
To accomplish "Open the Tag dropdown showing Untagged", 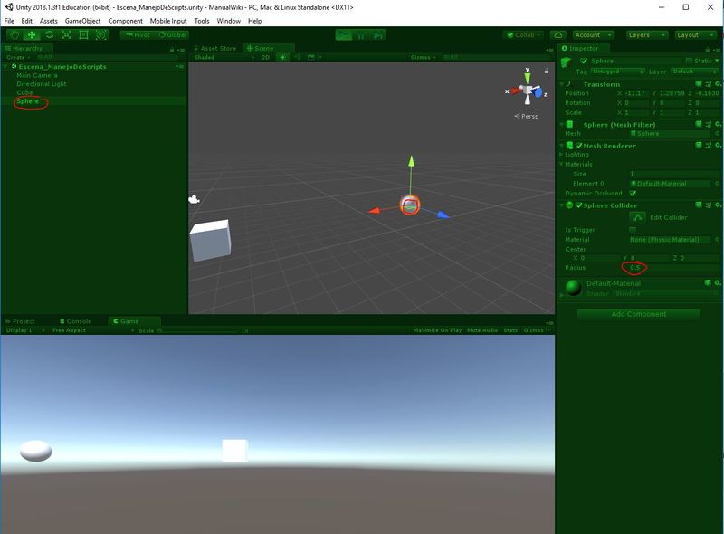I will click(x=617, y=72).
